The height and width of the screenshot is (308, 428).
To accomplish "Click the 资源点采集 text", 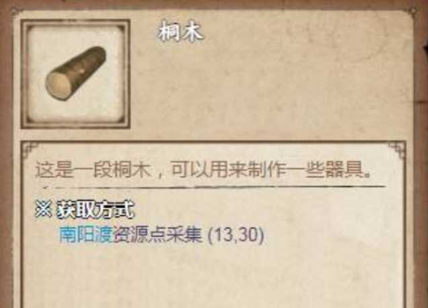I will coord(158,235).
